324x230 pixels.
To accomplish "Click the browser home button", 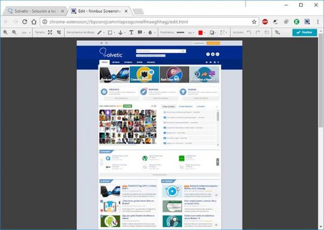I will click(34, 22).
